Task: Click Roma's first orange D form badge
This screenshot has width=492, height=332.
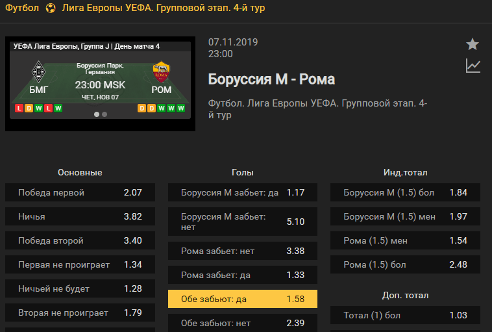Action: coord(142,109)
